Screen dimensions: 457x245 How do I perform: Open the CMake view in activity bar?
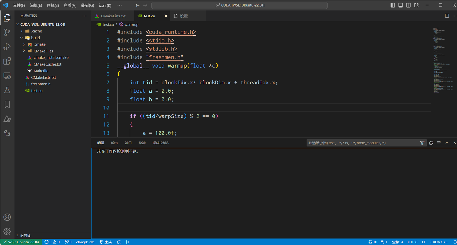[7, 119]
